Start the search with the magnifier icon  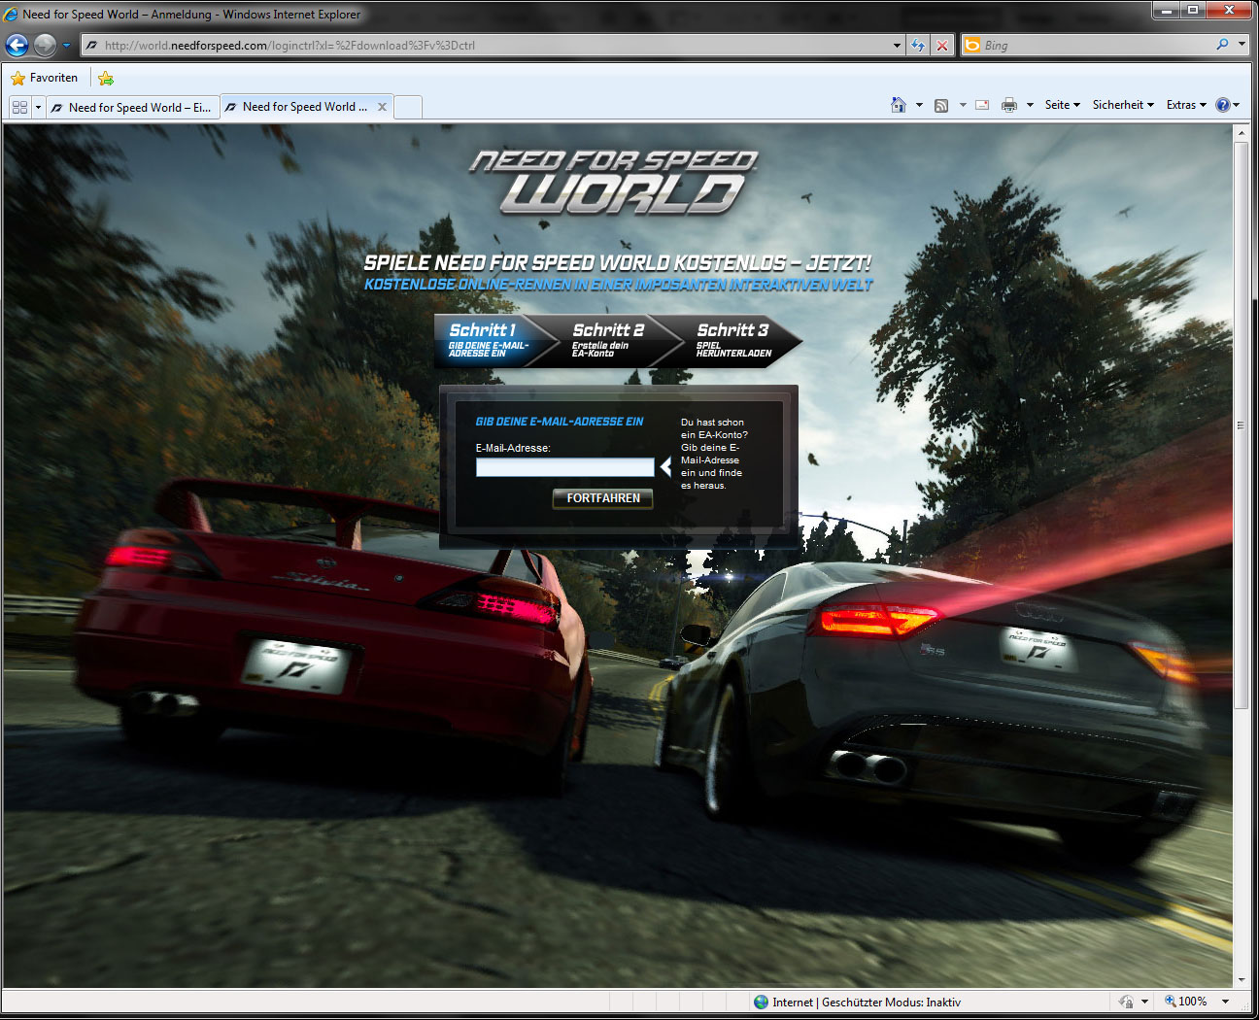1222,45
